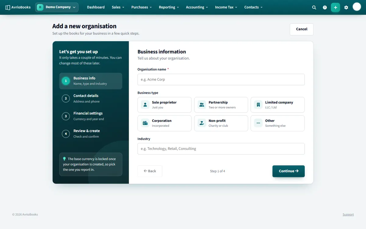Click the Partnership two-people icon

(x=202, y=105)
